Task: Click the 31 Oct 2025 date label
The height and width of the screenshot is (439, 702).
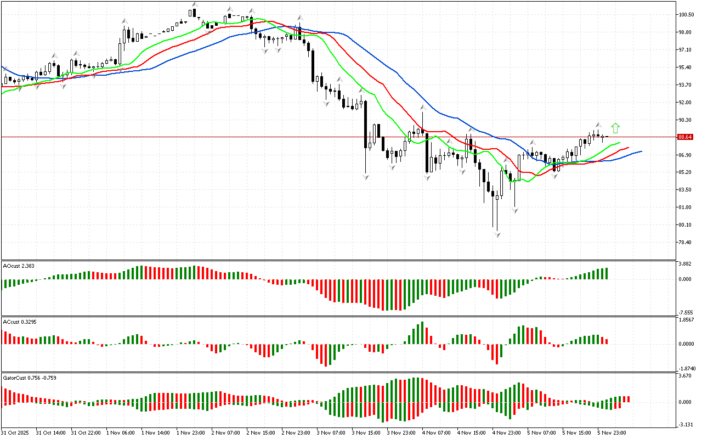Action: (15, 433)
